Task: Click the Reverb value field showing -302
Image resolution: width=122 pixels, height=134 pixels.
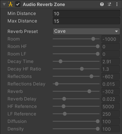Action: pyautogui.click(x=111, y=91)
